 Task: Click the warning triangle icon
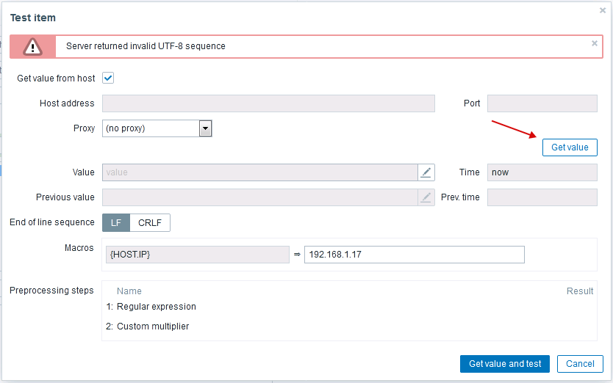(32, 46)
